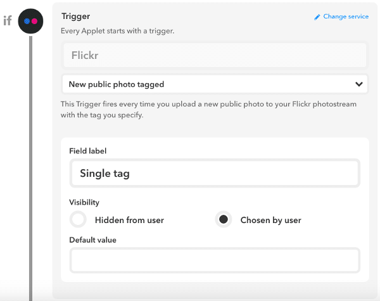This screenshot has width=380, height=301.
Task: Click the "Default value" caption
Action: point(92,240)
